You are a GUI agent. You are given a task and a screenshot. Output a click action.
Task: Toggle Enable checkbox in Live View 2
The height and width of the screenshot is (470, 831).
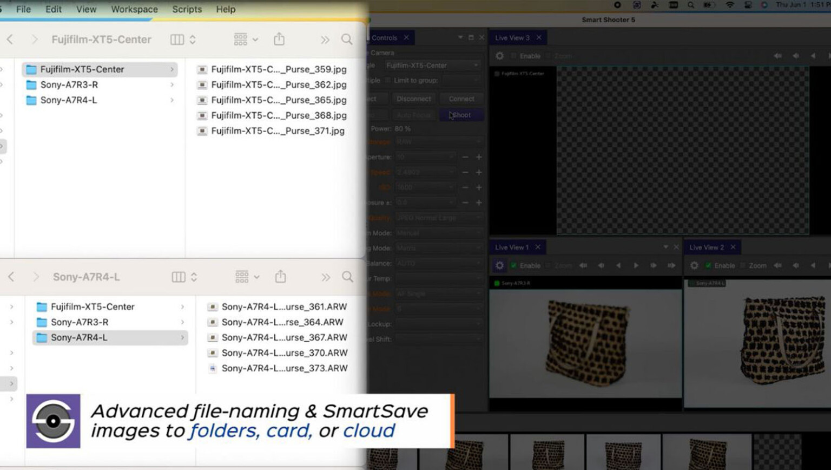(x=708, y=265)
